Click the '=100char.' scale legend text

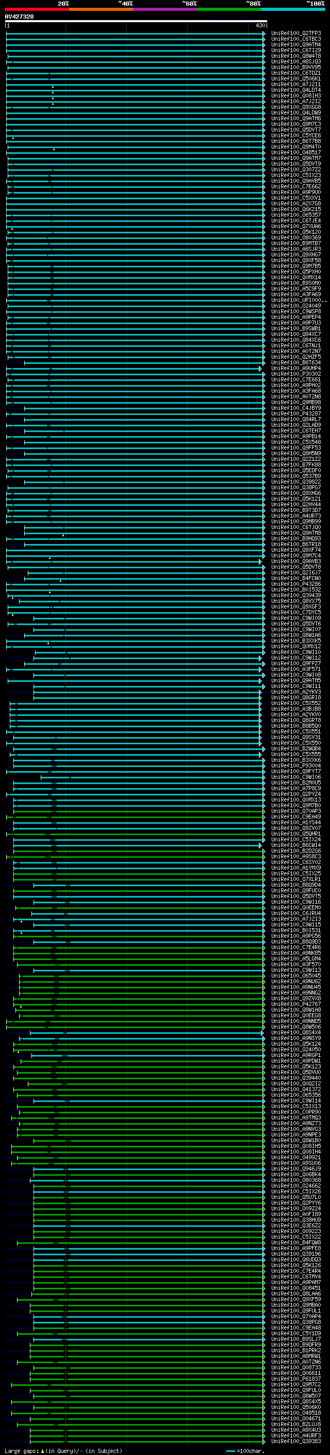tap(251, 1451)
